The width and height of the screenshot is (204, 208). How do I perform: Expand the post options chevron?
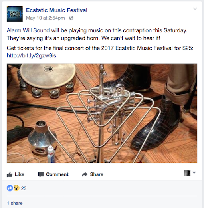[x=195, y=9]
